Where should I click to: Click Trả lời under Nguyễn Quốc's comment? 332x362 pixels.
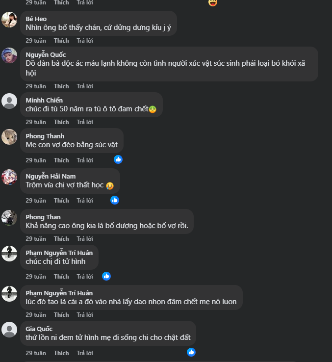point(85,86)
